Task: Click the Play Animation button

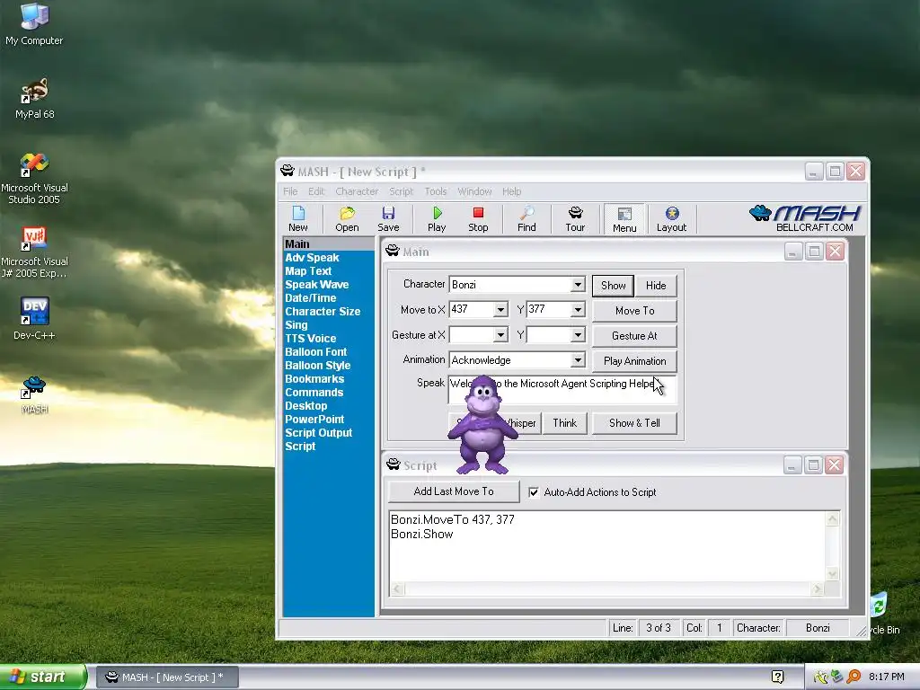Action: [635, 361]
